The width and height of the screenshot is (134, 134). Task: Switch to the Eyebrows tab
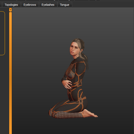(x=30, y=5)
